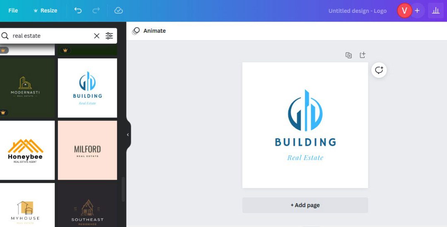Select the Honeybee template thumbnail
The height and width of the screenshot is (227, 447).
pyautogui.click(x=27, y=150)
